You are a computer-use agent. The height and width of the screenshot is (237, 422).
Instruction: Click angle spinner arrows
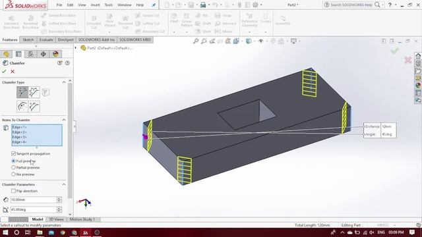point(59,209)
